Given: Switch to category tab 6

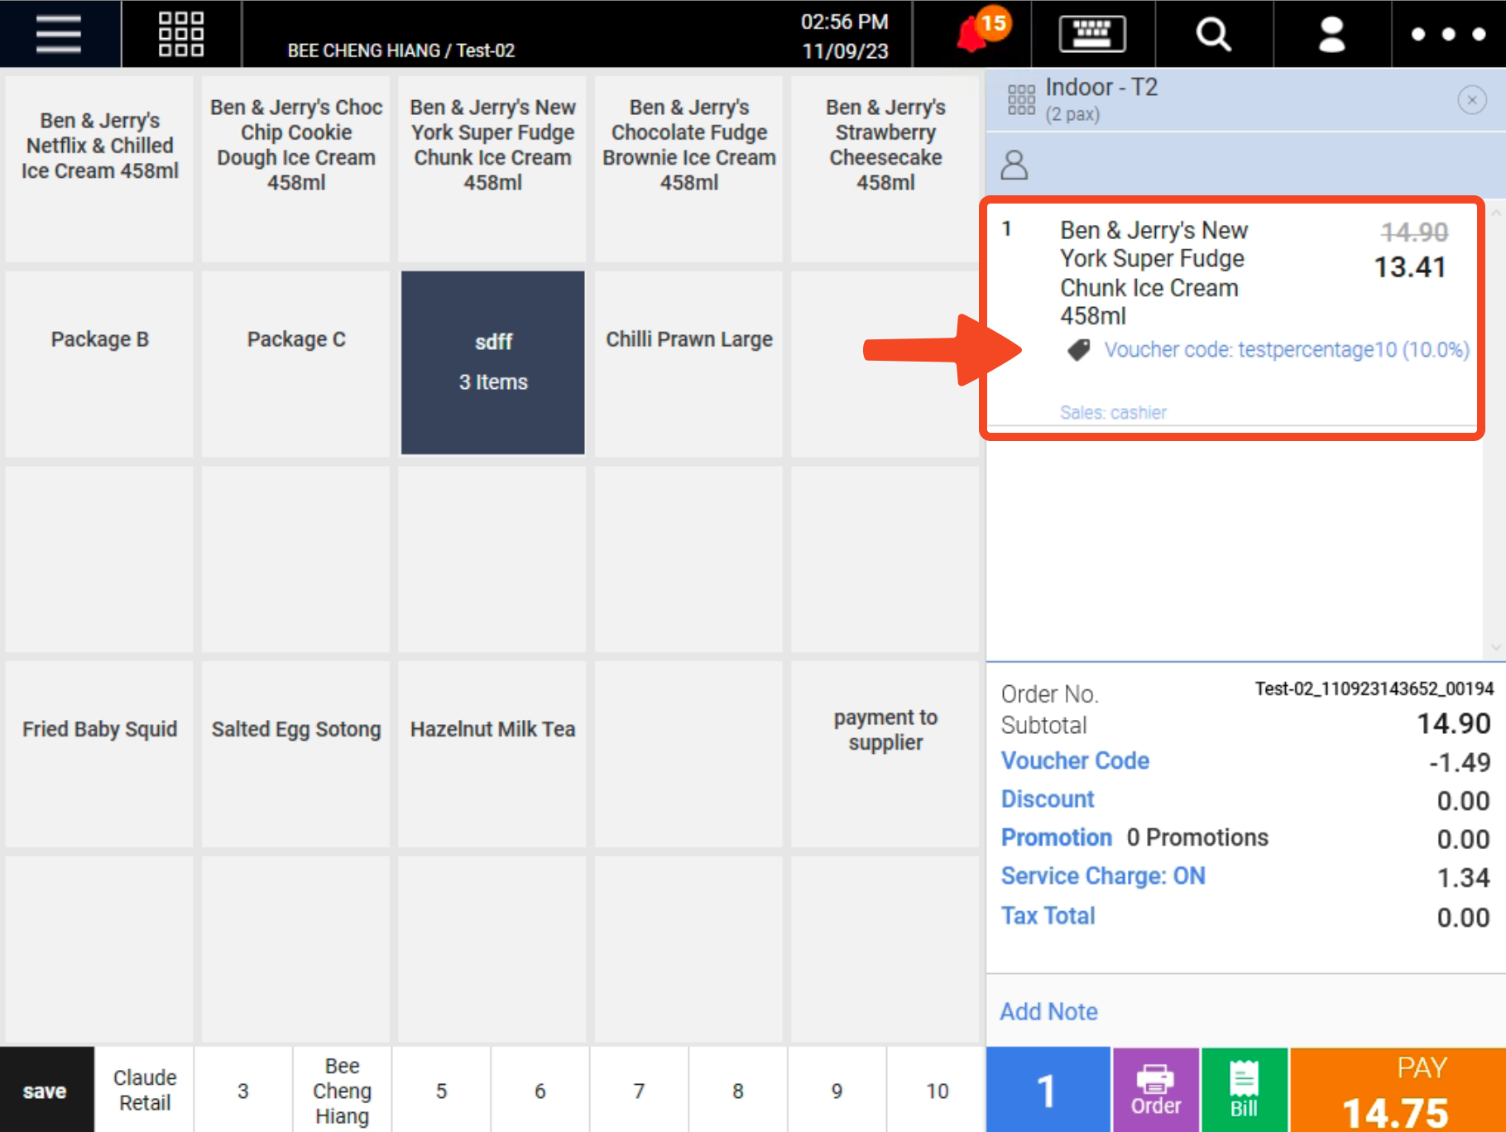Looking at the screenshot, I should (x=540, y=1090).
